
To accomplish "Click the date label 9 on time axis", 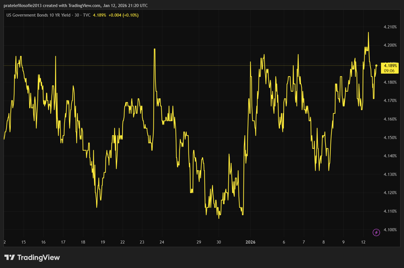I will [343, 242].
